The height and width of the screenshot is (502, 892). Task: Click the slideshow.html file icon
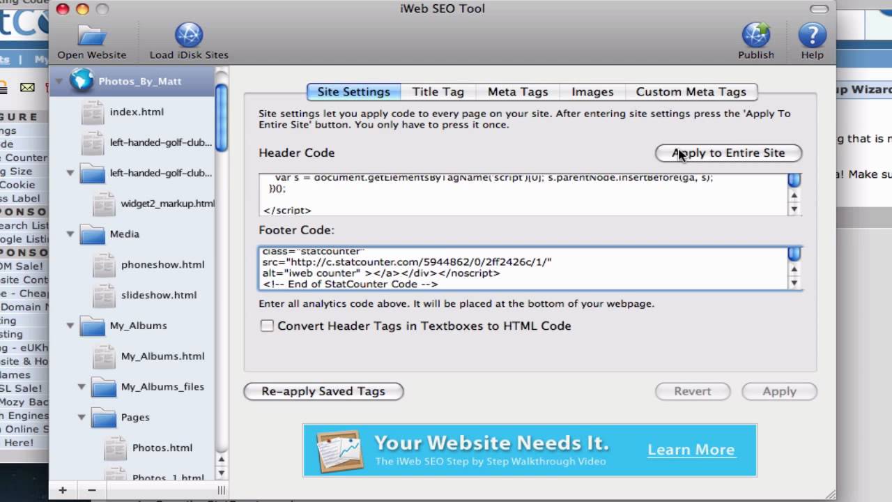click(x=104, y=295)
